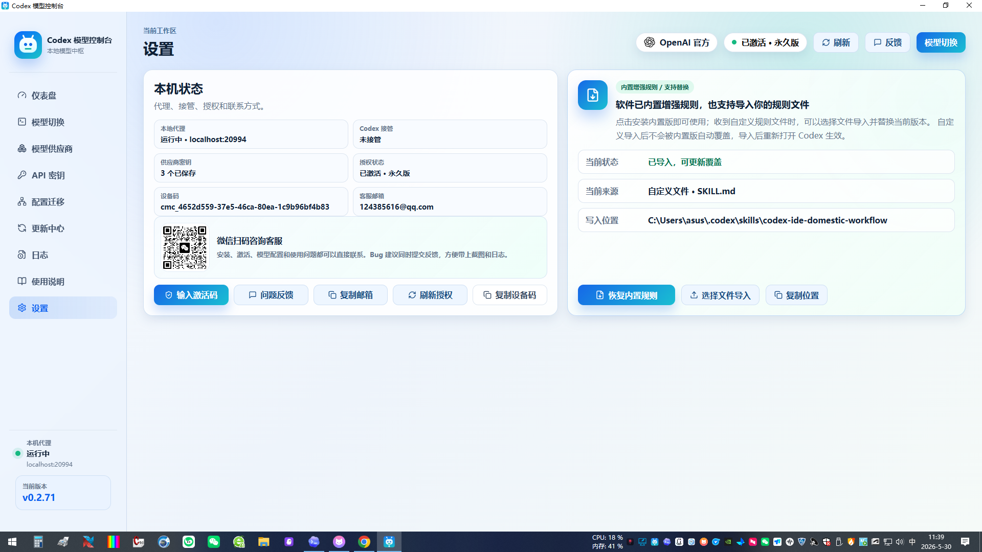The height and width of the screenshot is (552, 982).
Task: Open 配置迁移 in the sidebar
Action: tap(63, 202)
